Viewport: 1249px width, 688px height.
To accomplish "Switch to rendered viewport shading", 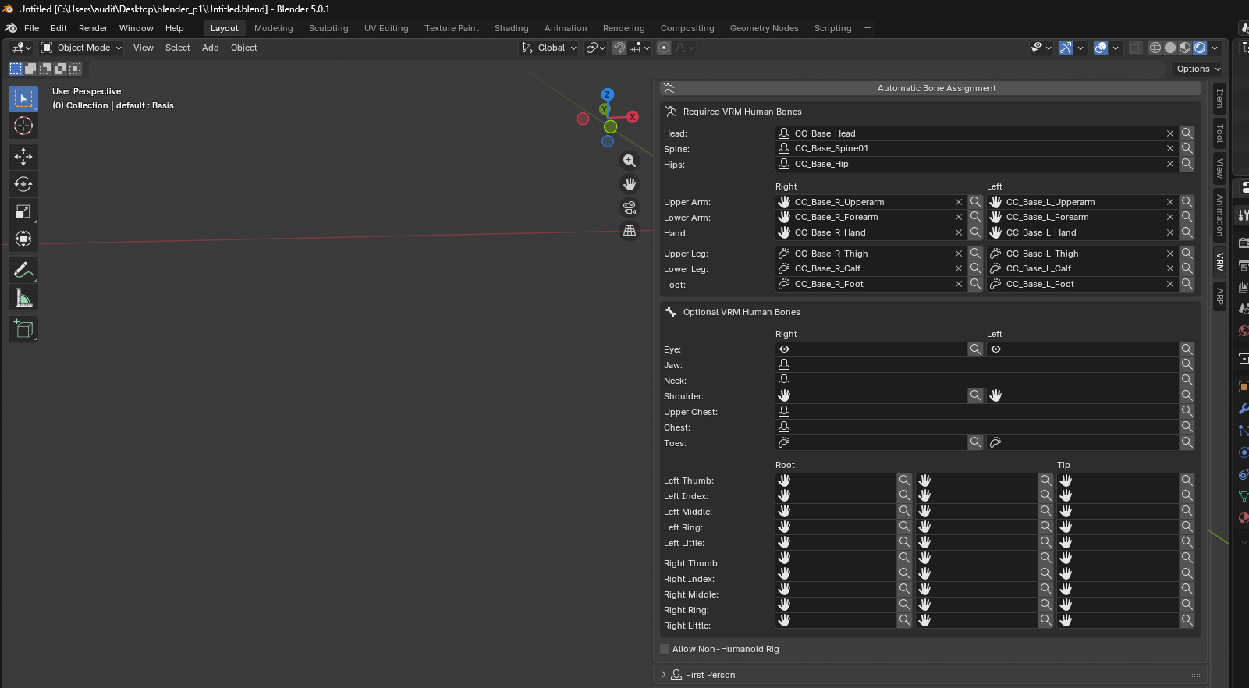I will pos(1200,48).
